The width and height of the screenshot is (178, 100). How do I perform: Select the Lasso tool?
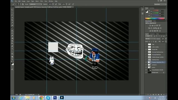click(x=12, y=15)
